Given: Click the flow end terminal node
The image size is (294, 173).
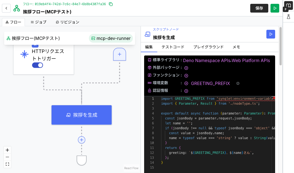Looking at the screenshot, I should tap(81, 160).
